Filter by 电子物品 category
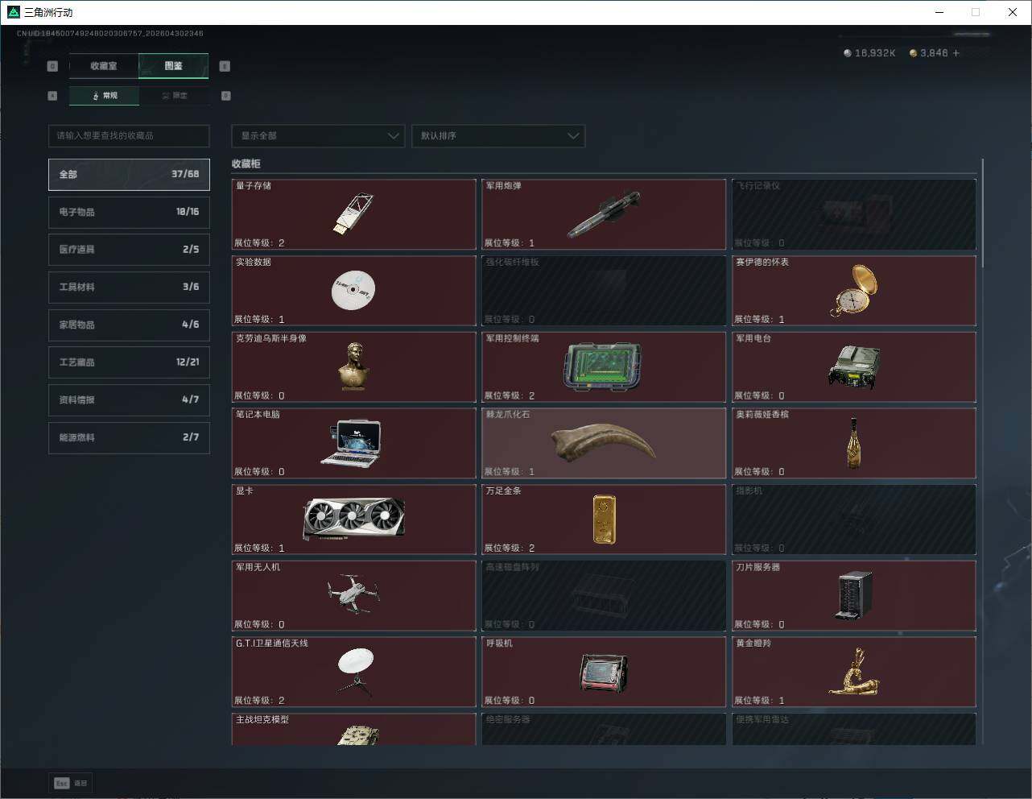The image size is (1032, 799). coord(129,212)
